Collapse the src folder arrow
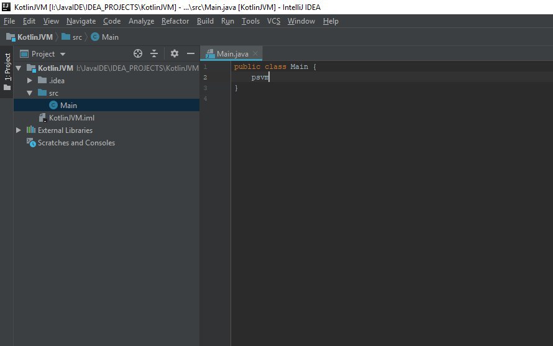Viewport: 553px width, 346px height. click(30, 93)
